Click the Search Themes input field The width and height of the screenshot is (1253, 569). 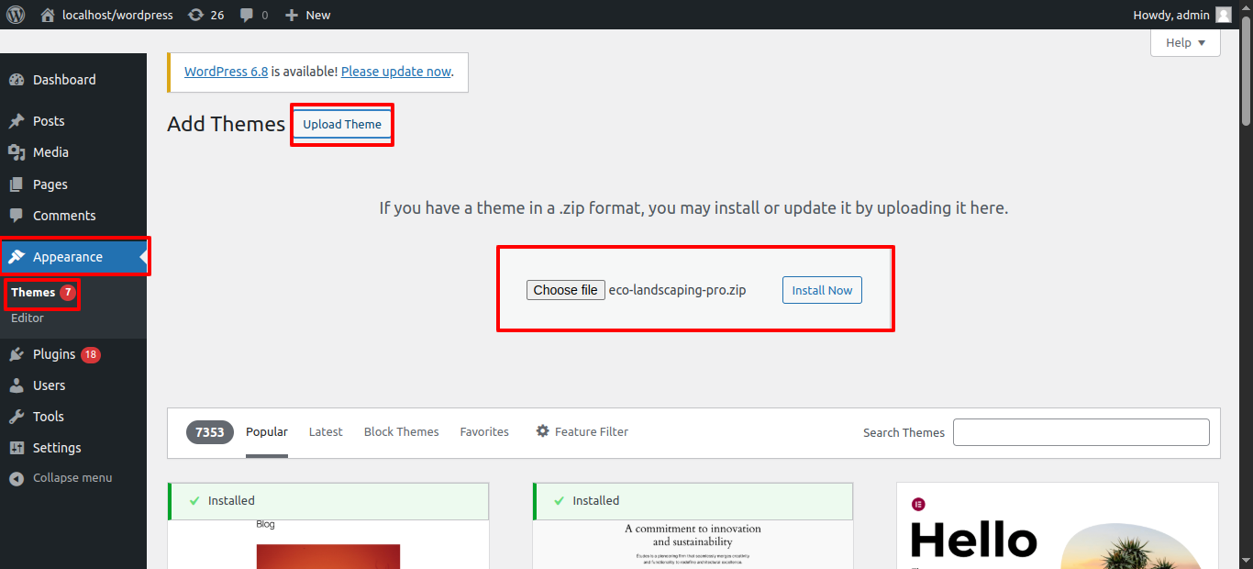(1081, 432)
